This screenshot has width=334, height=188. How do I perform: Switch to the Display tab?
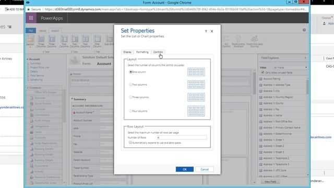[127, 52]
